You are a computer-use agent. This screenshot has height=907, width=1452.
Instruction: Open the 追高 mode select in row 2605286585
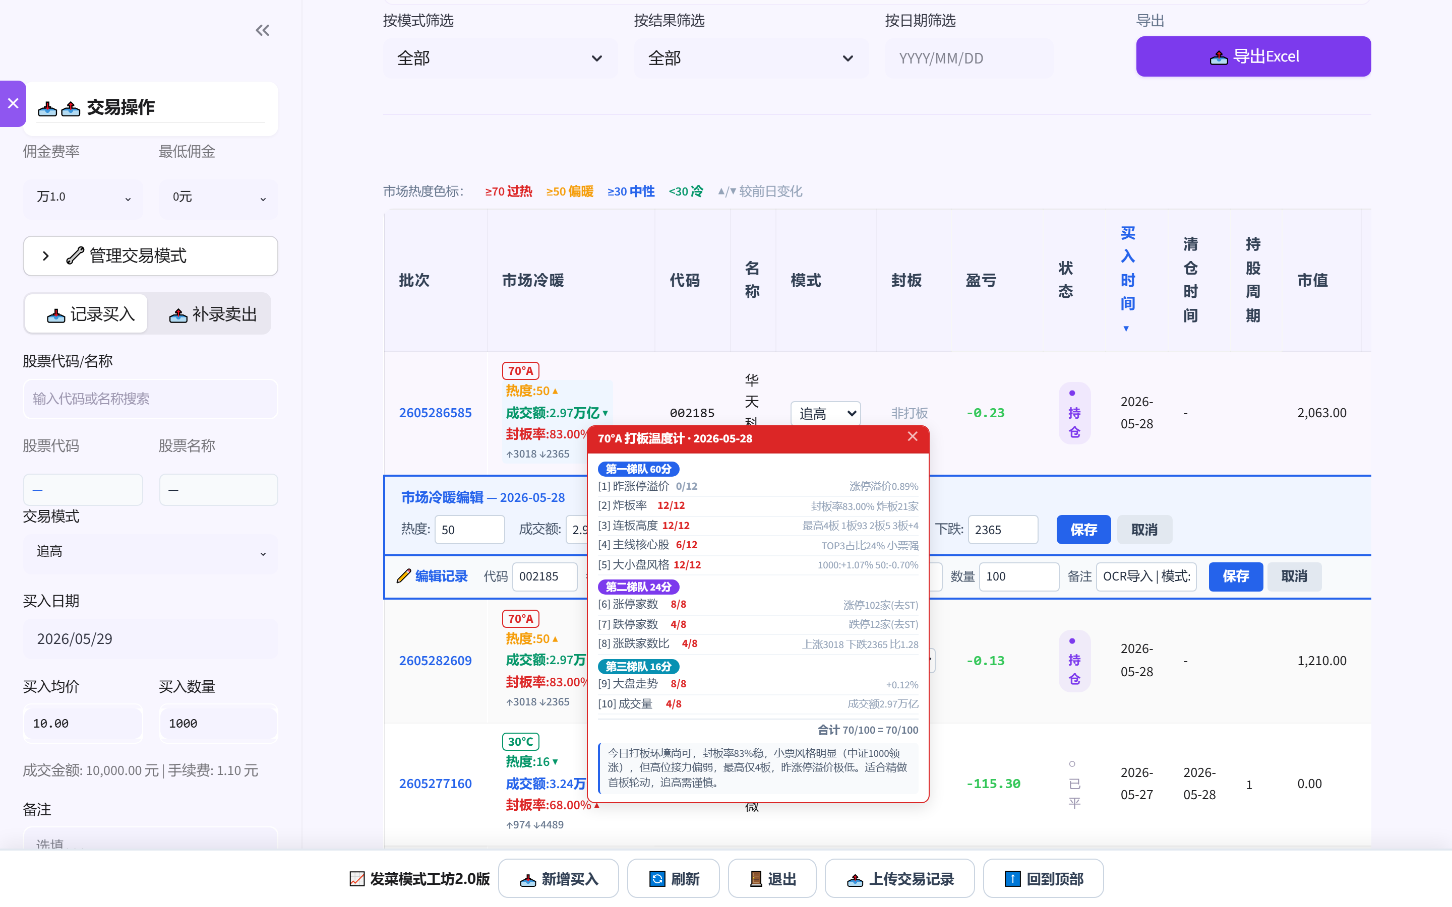(x=826, y=413)
